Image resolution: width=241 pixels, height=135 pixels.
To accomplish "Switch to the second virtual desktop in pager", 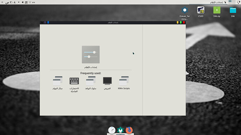I will (234, 1).
